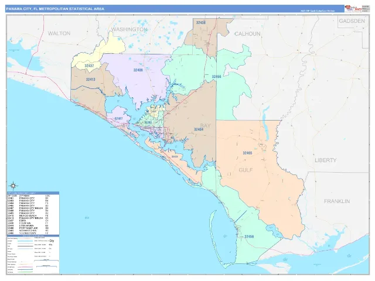Click the ZIP Code index header bar
The width and height of the screenshot is (375, 281).
pos(33,193)
